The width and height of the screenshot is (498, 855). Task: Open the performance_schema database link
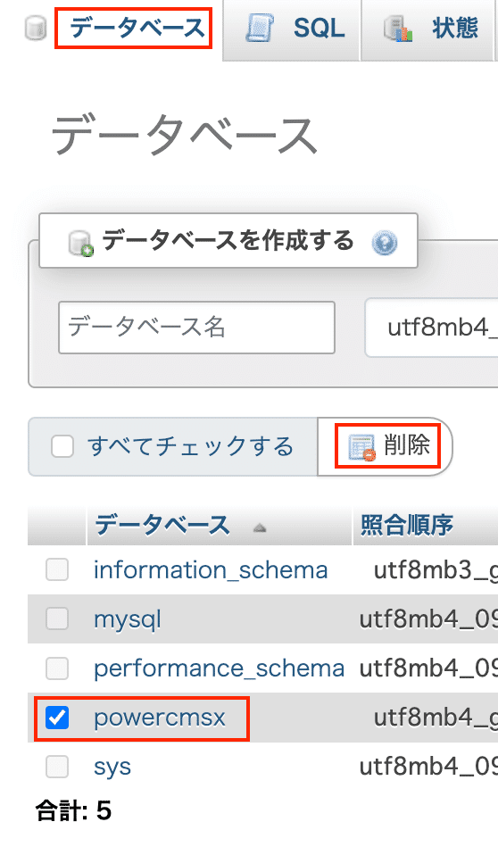(219, 668)
